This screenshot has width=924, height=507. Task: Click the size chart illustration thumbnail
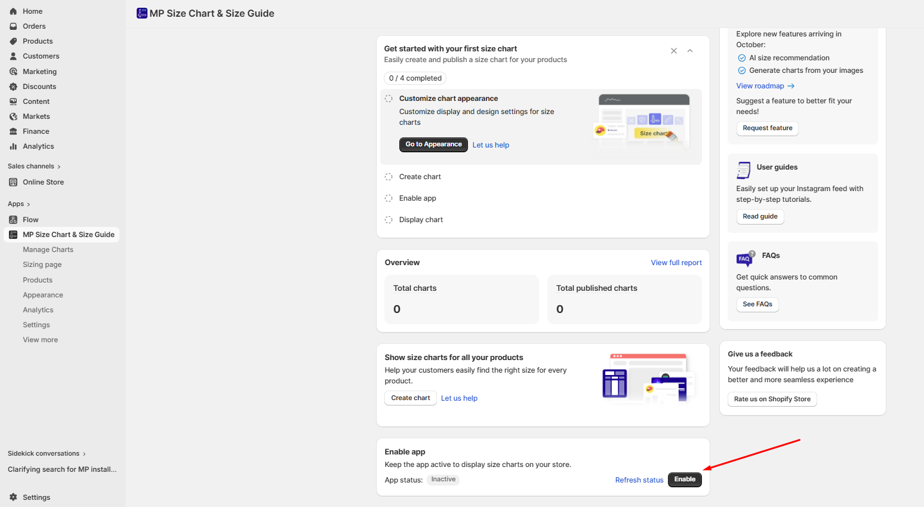tap(642, 122)
